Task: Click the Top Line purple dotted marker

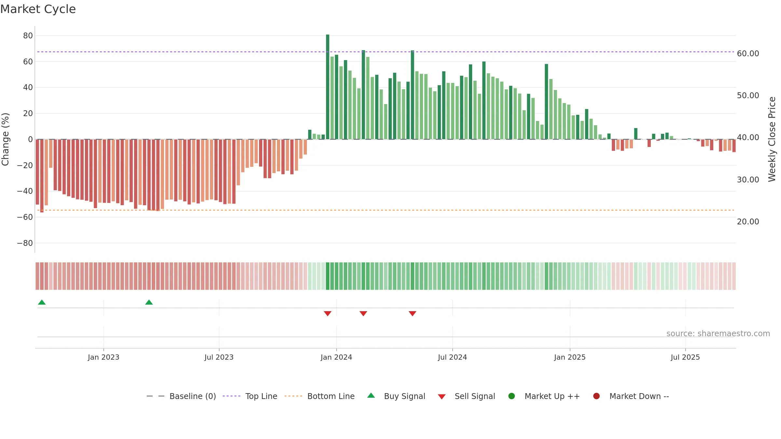Action: click(x=231, y=396)
